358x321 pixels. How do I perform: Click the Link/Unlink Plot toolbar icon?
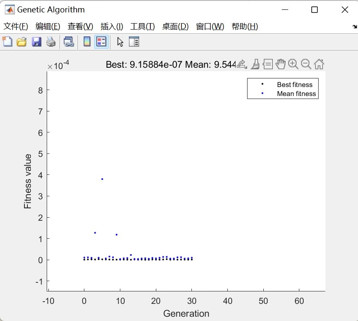[69, 42]
